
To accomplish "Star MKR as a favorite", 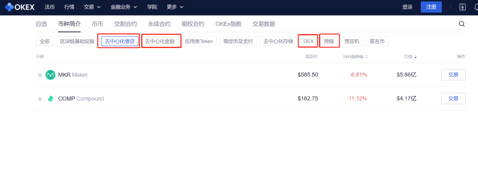I will (x=40, y=75).
